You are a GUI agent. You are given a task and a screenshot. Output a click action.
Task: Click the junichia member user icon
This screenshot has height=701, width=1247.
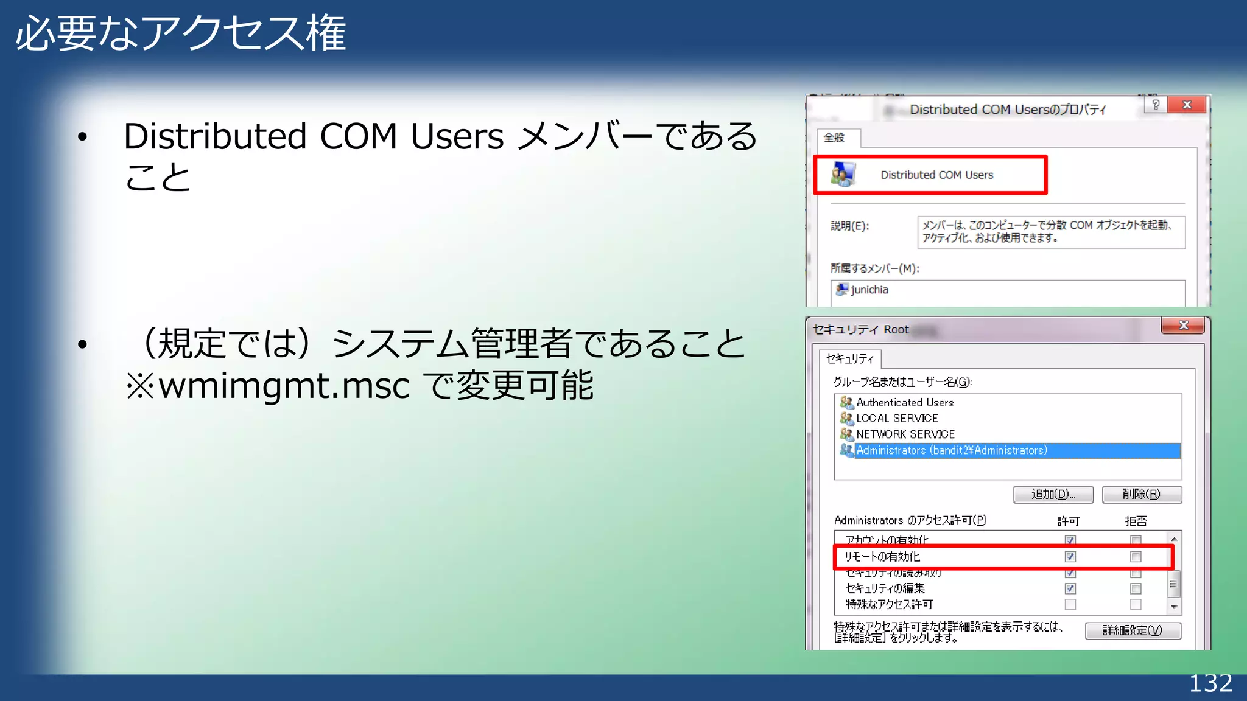pos(842,290)
